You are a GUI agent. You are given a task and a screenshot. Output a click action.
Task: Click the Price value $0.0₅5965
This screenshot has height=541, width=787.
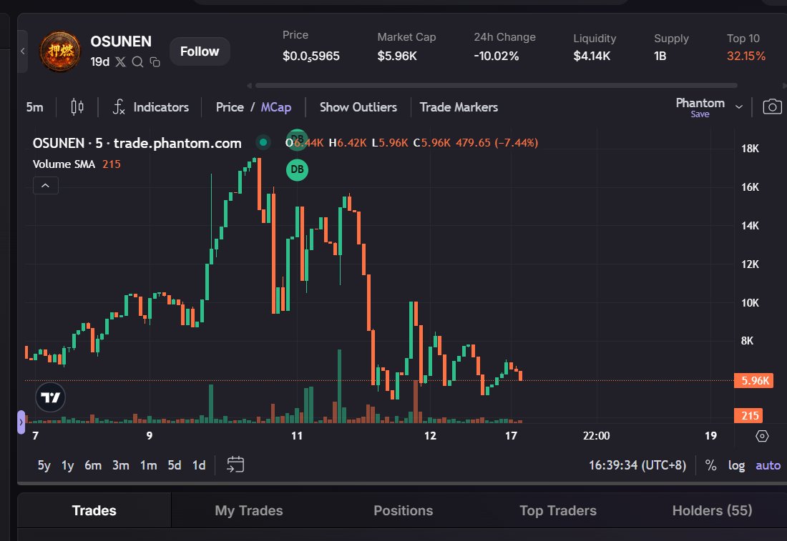pos(311,56)
